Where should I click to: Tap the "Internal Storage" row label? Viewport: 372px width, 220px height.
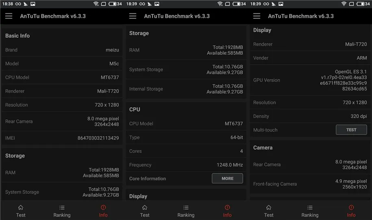click(146, 89)
